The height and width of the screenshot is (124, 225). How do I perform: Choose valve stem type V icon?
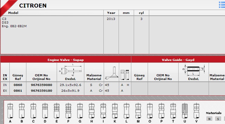point(196,111)
